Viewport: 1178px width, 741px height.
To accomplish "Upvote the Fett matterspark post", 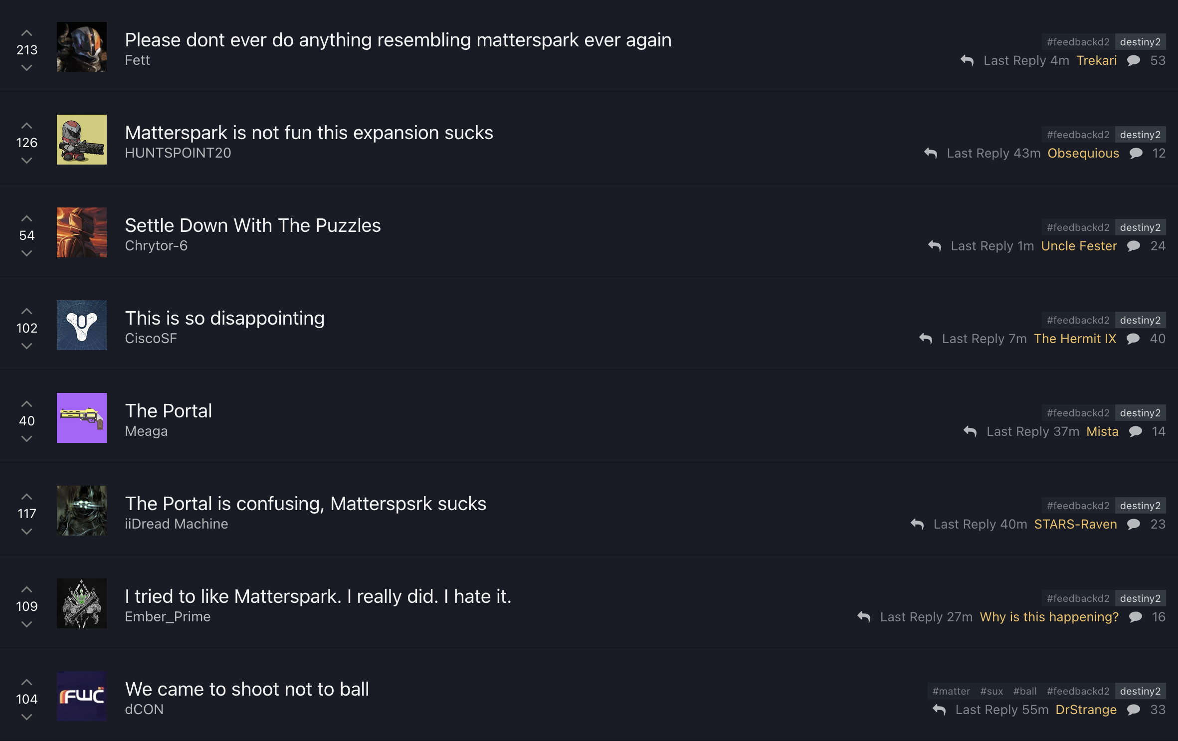I will tap(27, 33).
